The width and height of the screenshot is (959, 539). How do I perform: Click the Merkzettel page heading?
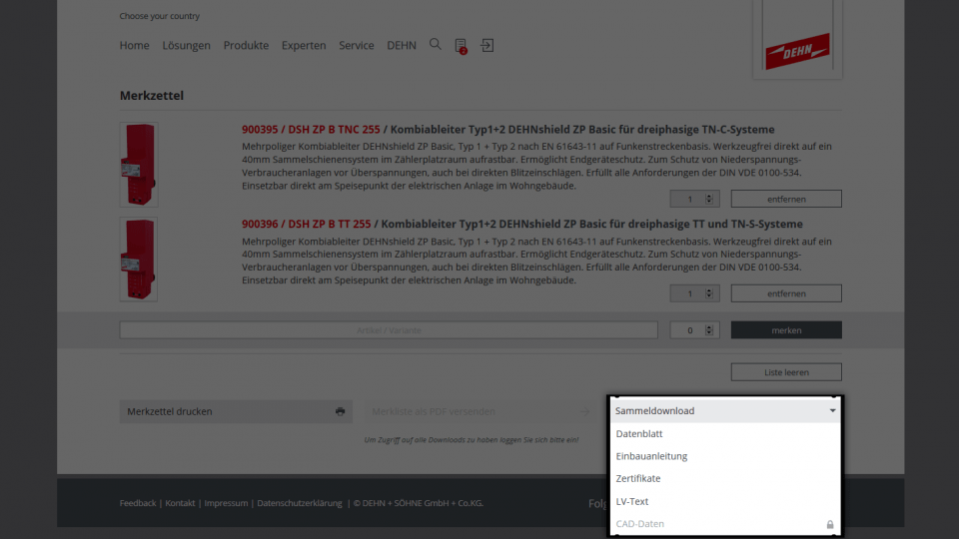152,96
